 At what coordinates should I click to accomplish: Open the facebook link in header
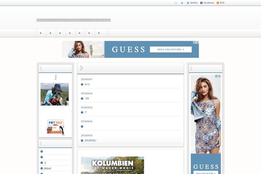click(x=208, y=3)
